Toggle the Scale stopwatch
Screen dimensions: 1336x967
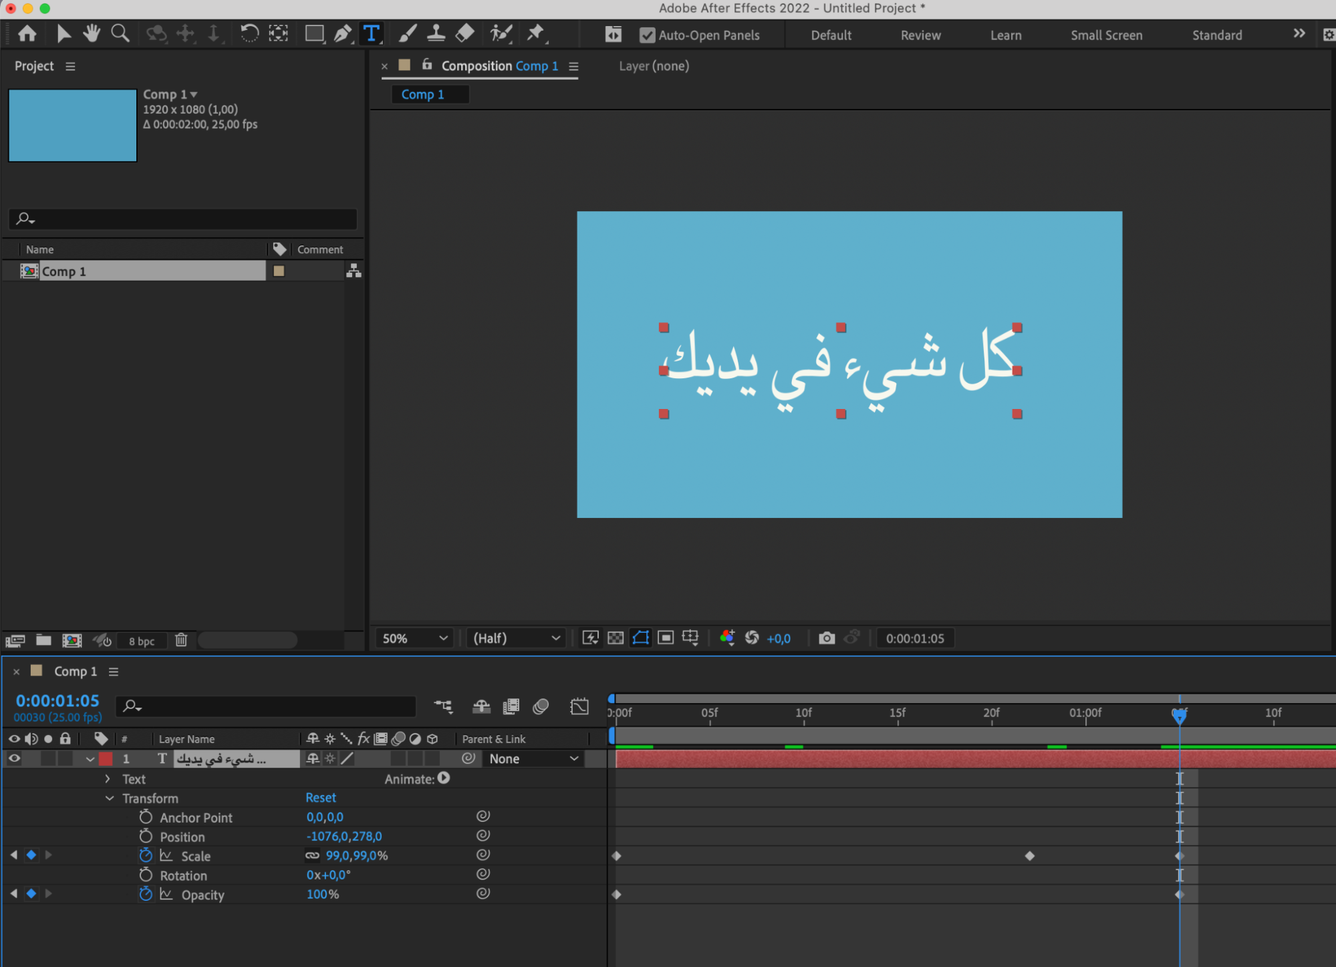pyautogui.click(x=146, y=855)
